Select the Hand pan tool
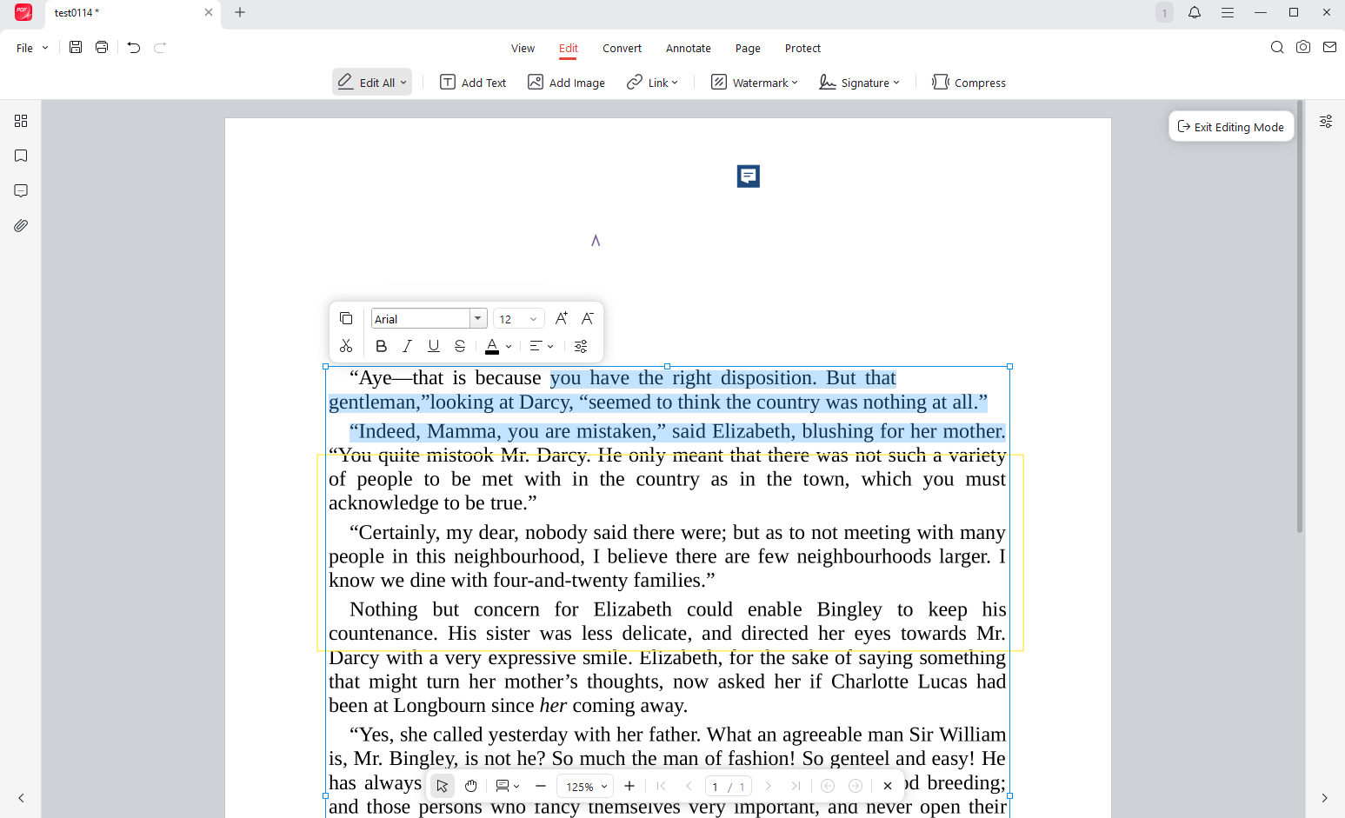The image size is (1345, 818). click(x=470, y=785)
